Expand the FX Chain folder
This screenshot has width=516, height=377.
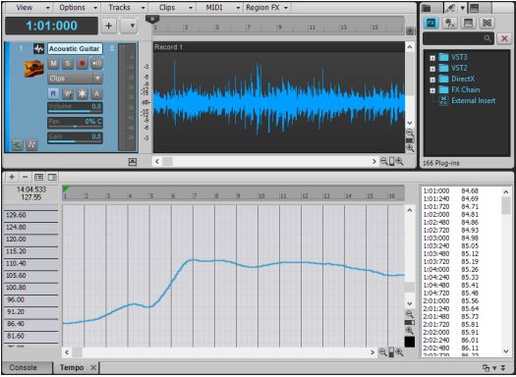click(432, 90)
